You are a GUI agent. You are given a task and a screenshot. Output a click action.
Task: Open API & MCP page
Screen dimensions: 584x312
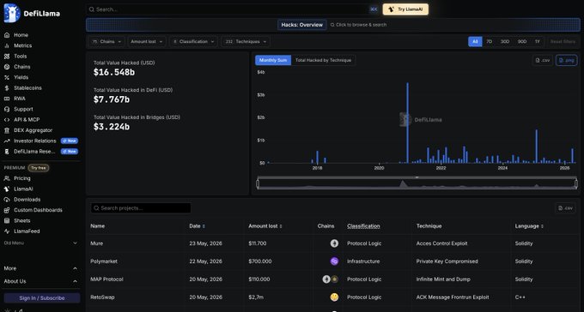pos(27,120)
